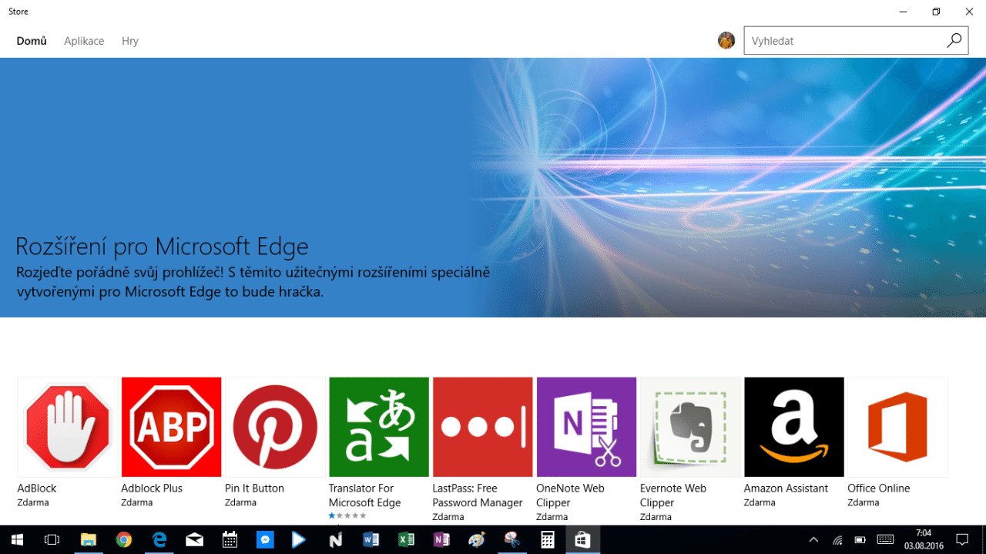This screenshot has height=554, width=986.
Task: Open the user account avatar
Action: coord(726,41)
